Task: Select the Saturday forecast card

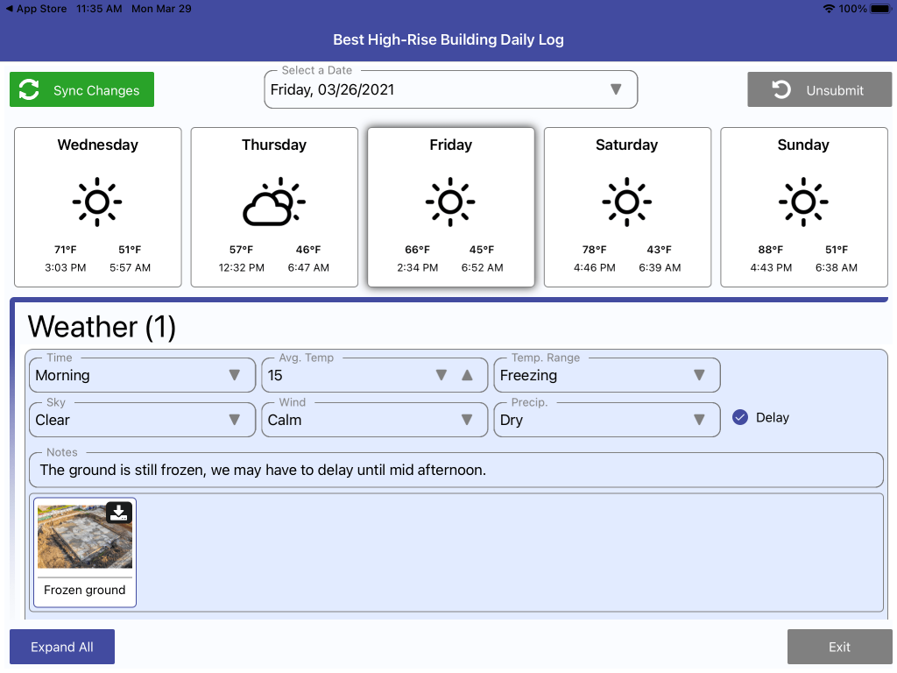Action: [627, 207]
